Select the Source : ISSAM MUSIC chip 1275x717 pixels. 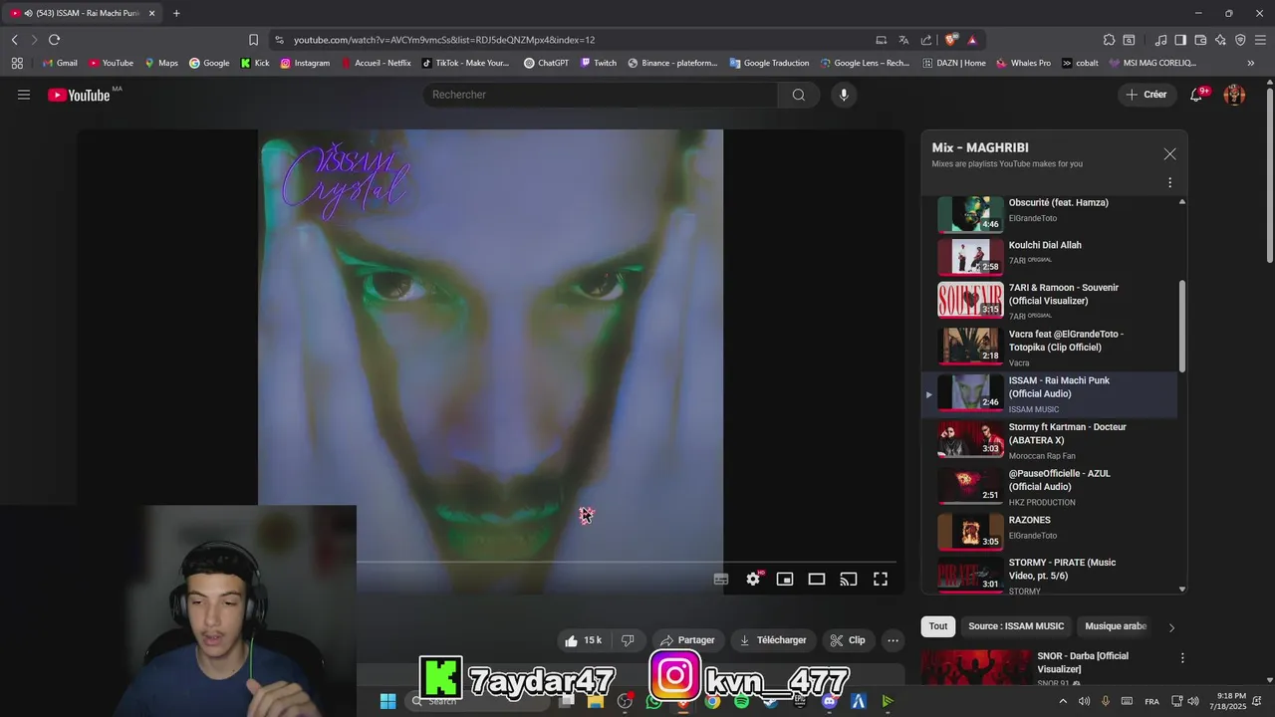[x=1016, y=626]
